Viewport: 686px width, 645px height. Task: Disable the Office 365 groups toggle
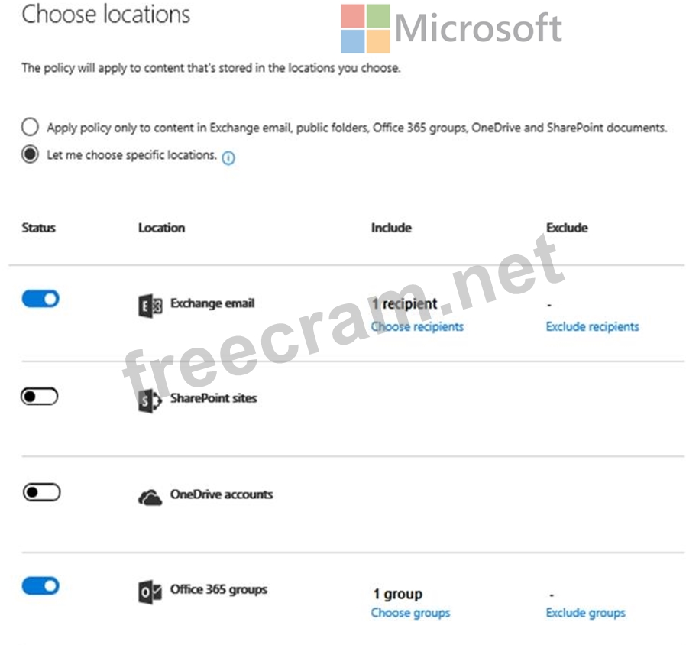40,586
